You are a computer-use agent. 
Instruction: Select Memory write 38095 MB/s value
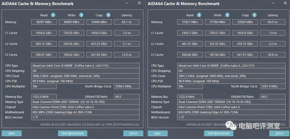pyautogui.click(x=71, y=22)
